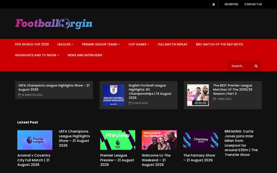Open UEFA Champions League Highlights latest post title

click(x=74, y=138)
